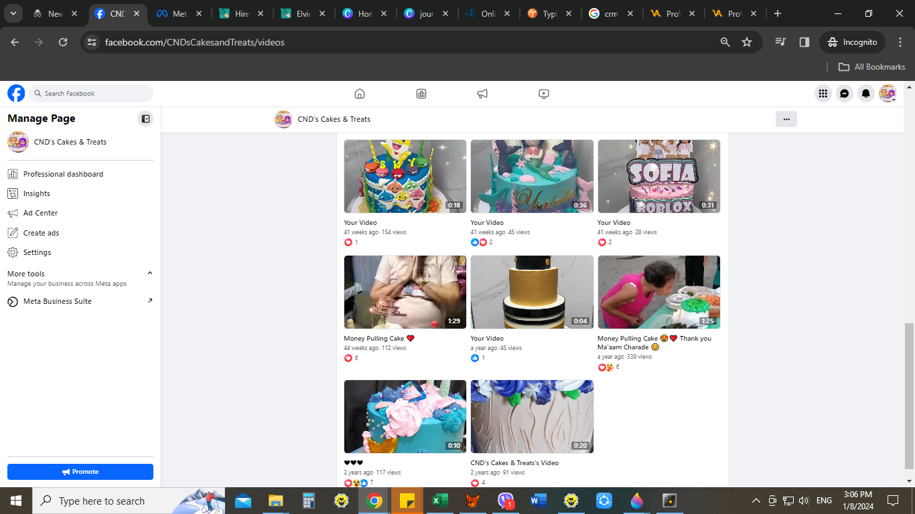Viewport: 915px width, 514px height.
Task: Switch to the Elvie browser tab
Action: 303,13
